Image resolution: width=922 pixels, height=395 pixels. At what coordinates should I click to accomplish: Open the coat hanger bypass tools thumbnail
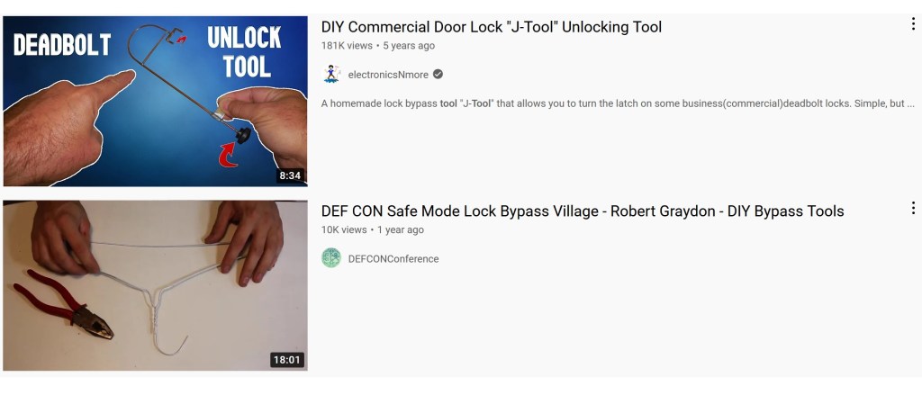(155, 285)
